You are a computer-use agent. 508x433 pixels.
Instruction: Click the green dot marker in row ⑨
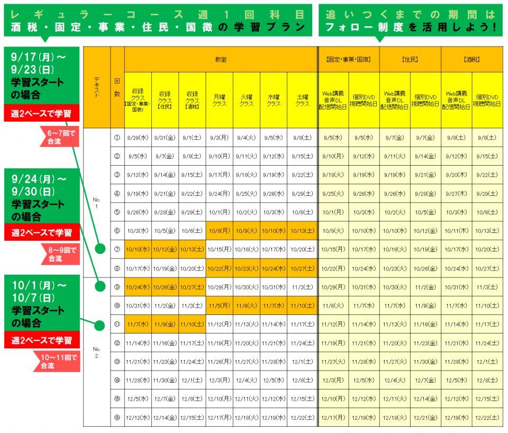99,286
